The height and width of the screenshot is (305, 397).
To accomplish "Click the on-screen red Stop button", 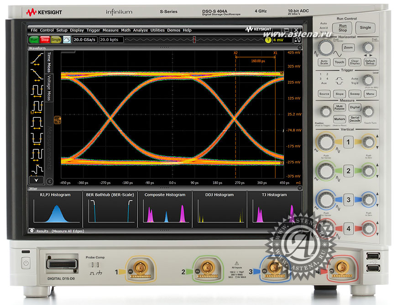I will coord(45,40).
